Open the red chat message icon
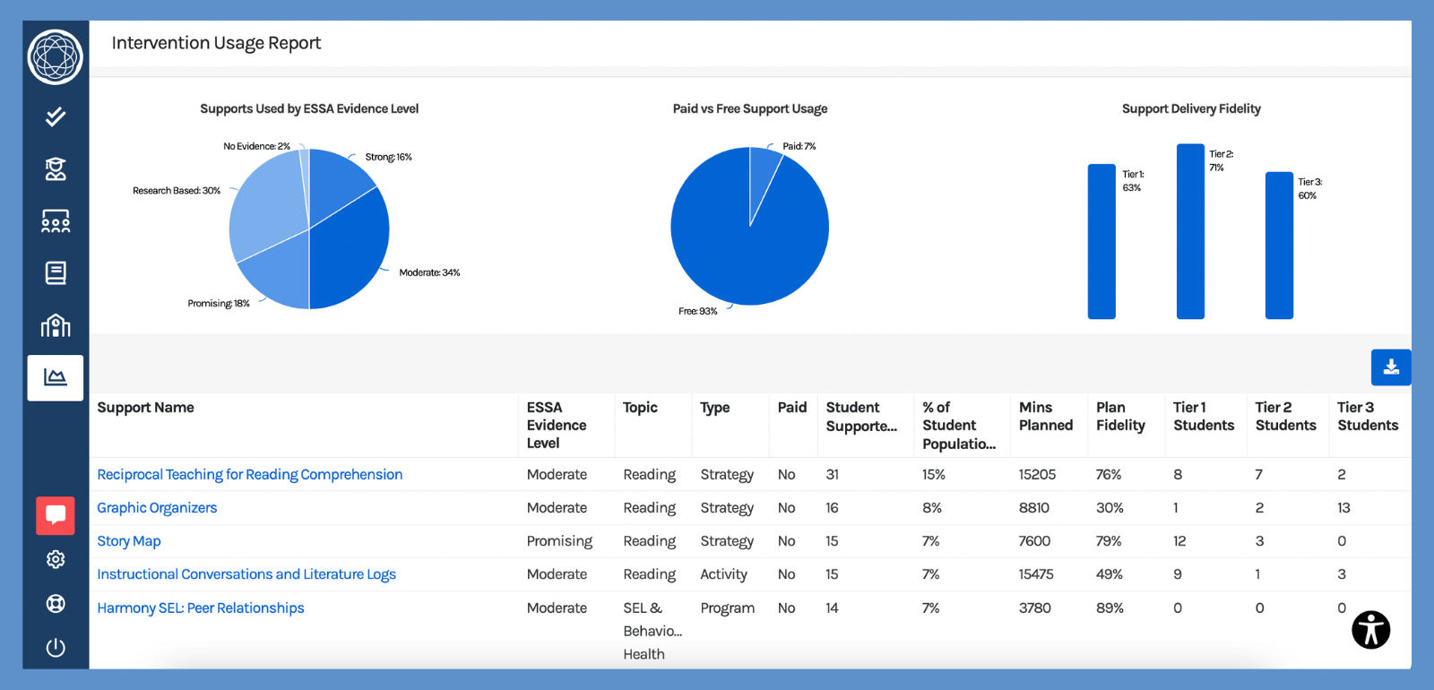1434x690 pixels. (56, 515)
